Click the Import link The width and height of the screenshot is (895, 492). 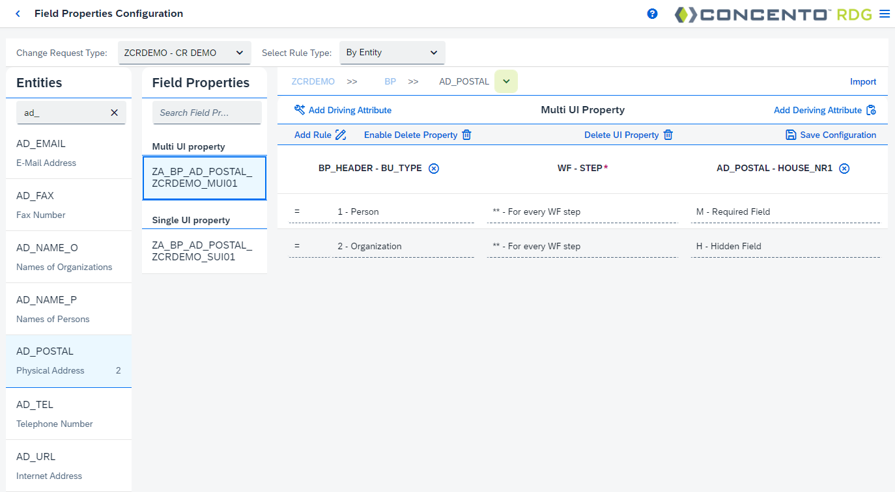(863, 82)
